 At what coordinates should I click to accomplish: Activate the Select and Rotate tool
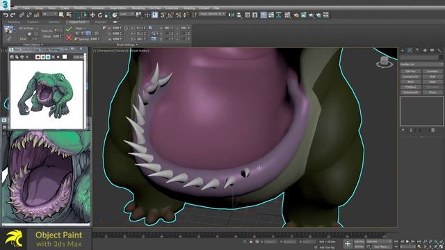click(x=100, y=15)
